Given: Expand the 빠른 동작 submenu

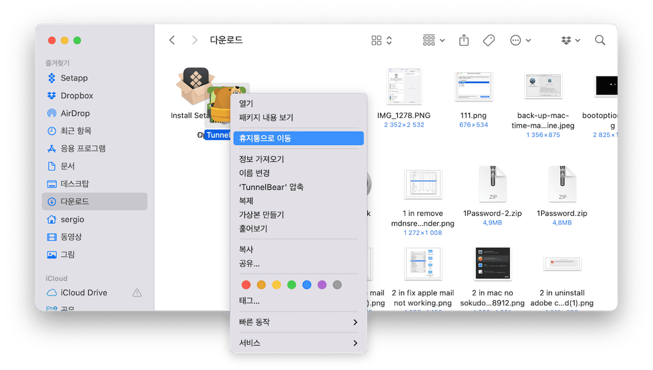Looking at the screenshot, I should click(x=299, y=322).
